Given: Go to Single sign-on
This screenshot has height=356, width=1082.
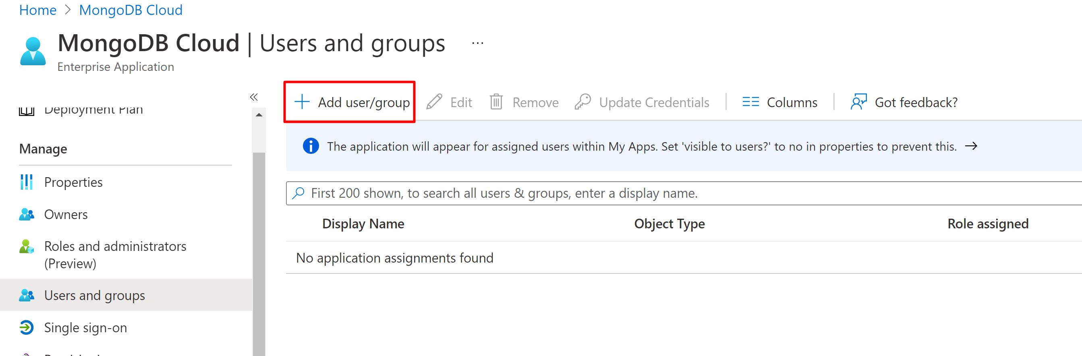Looking at the screenshot, I should coord(85,327).
